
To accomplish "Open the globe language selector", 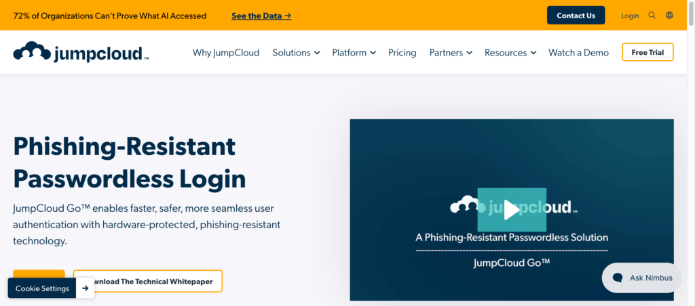I will pos(669,16).
